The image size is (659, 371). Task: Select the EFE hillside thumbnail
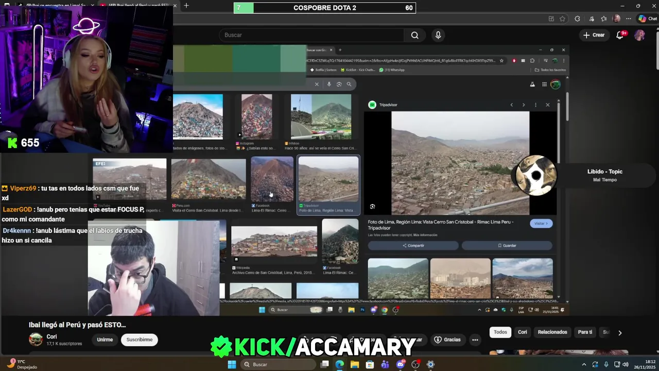130,179
